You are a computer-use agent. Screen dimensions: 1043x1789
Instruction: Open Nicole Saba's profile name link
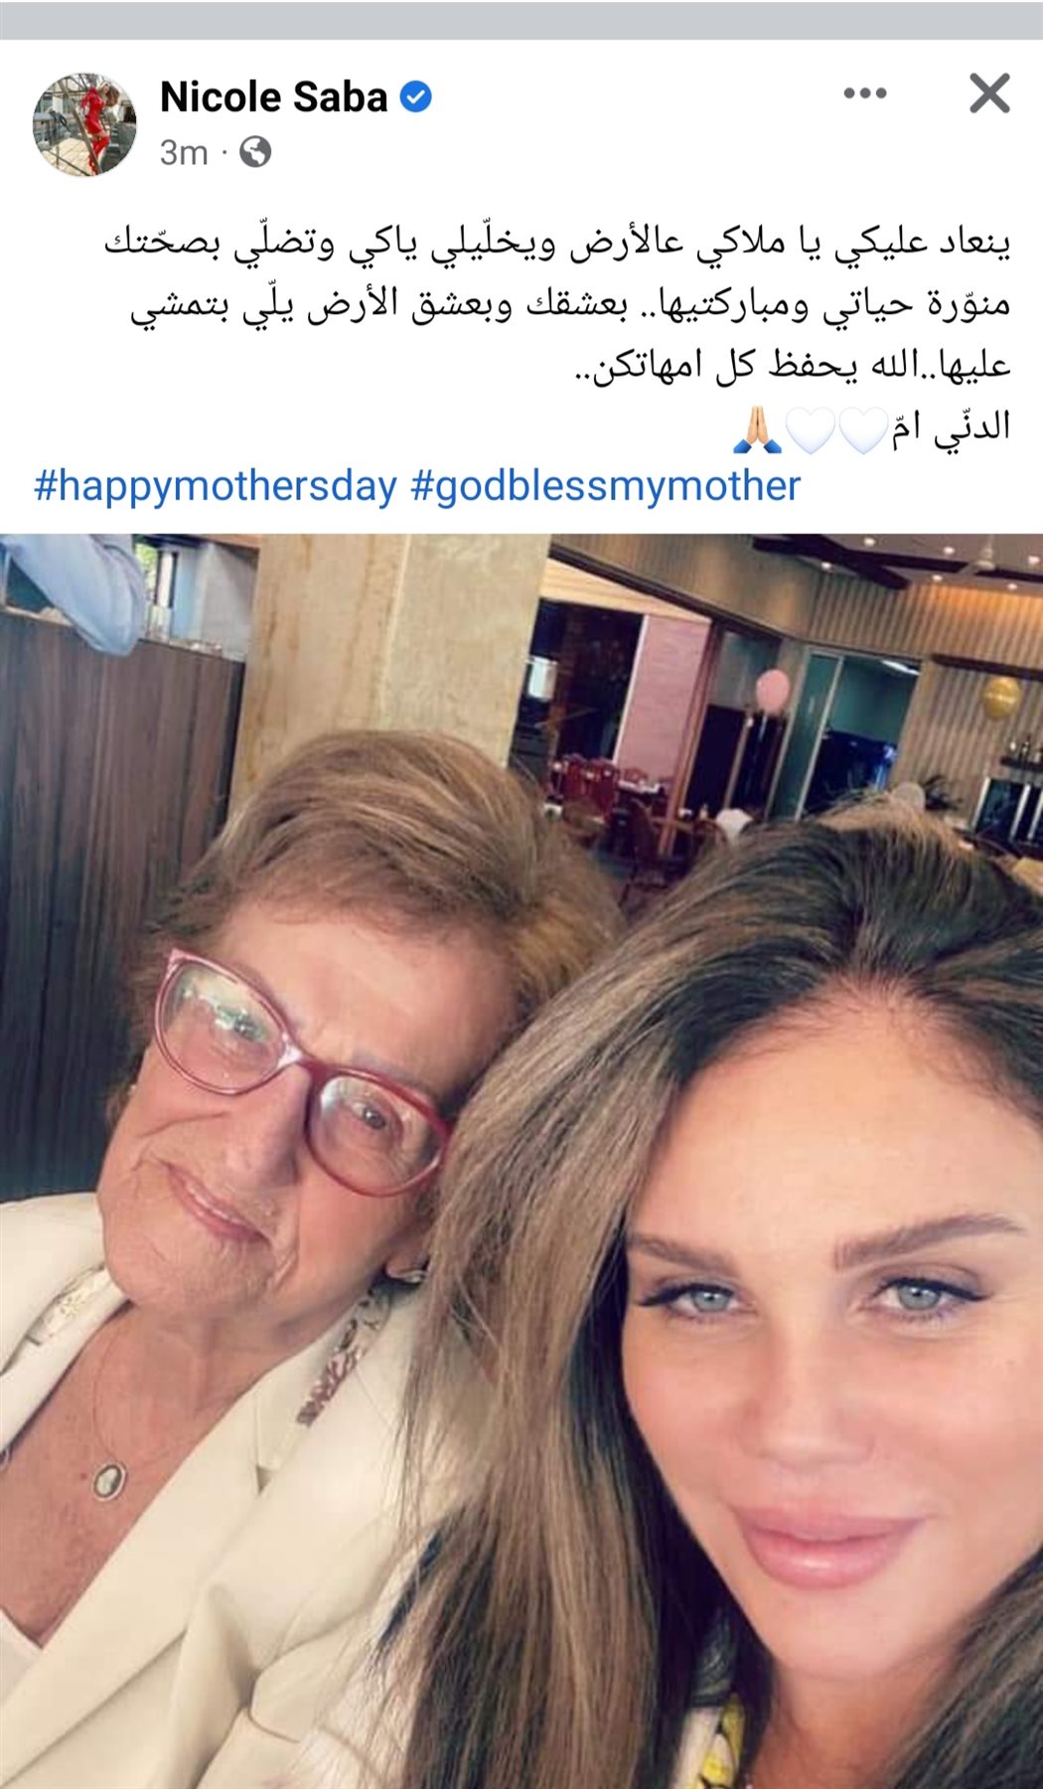274,97
